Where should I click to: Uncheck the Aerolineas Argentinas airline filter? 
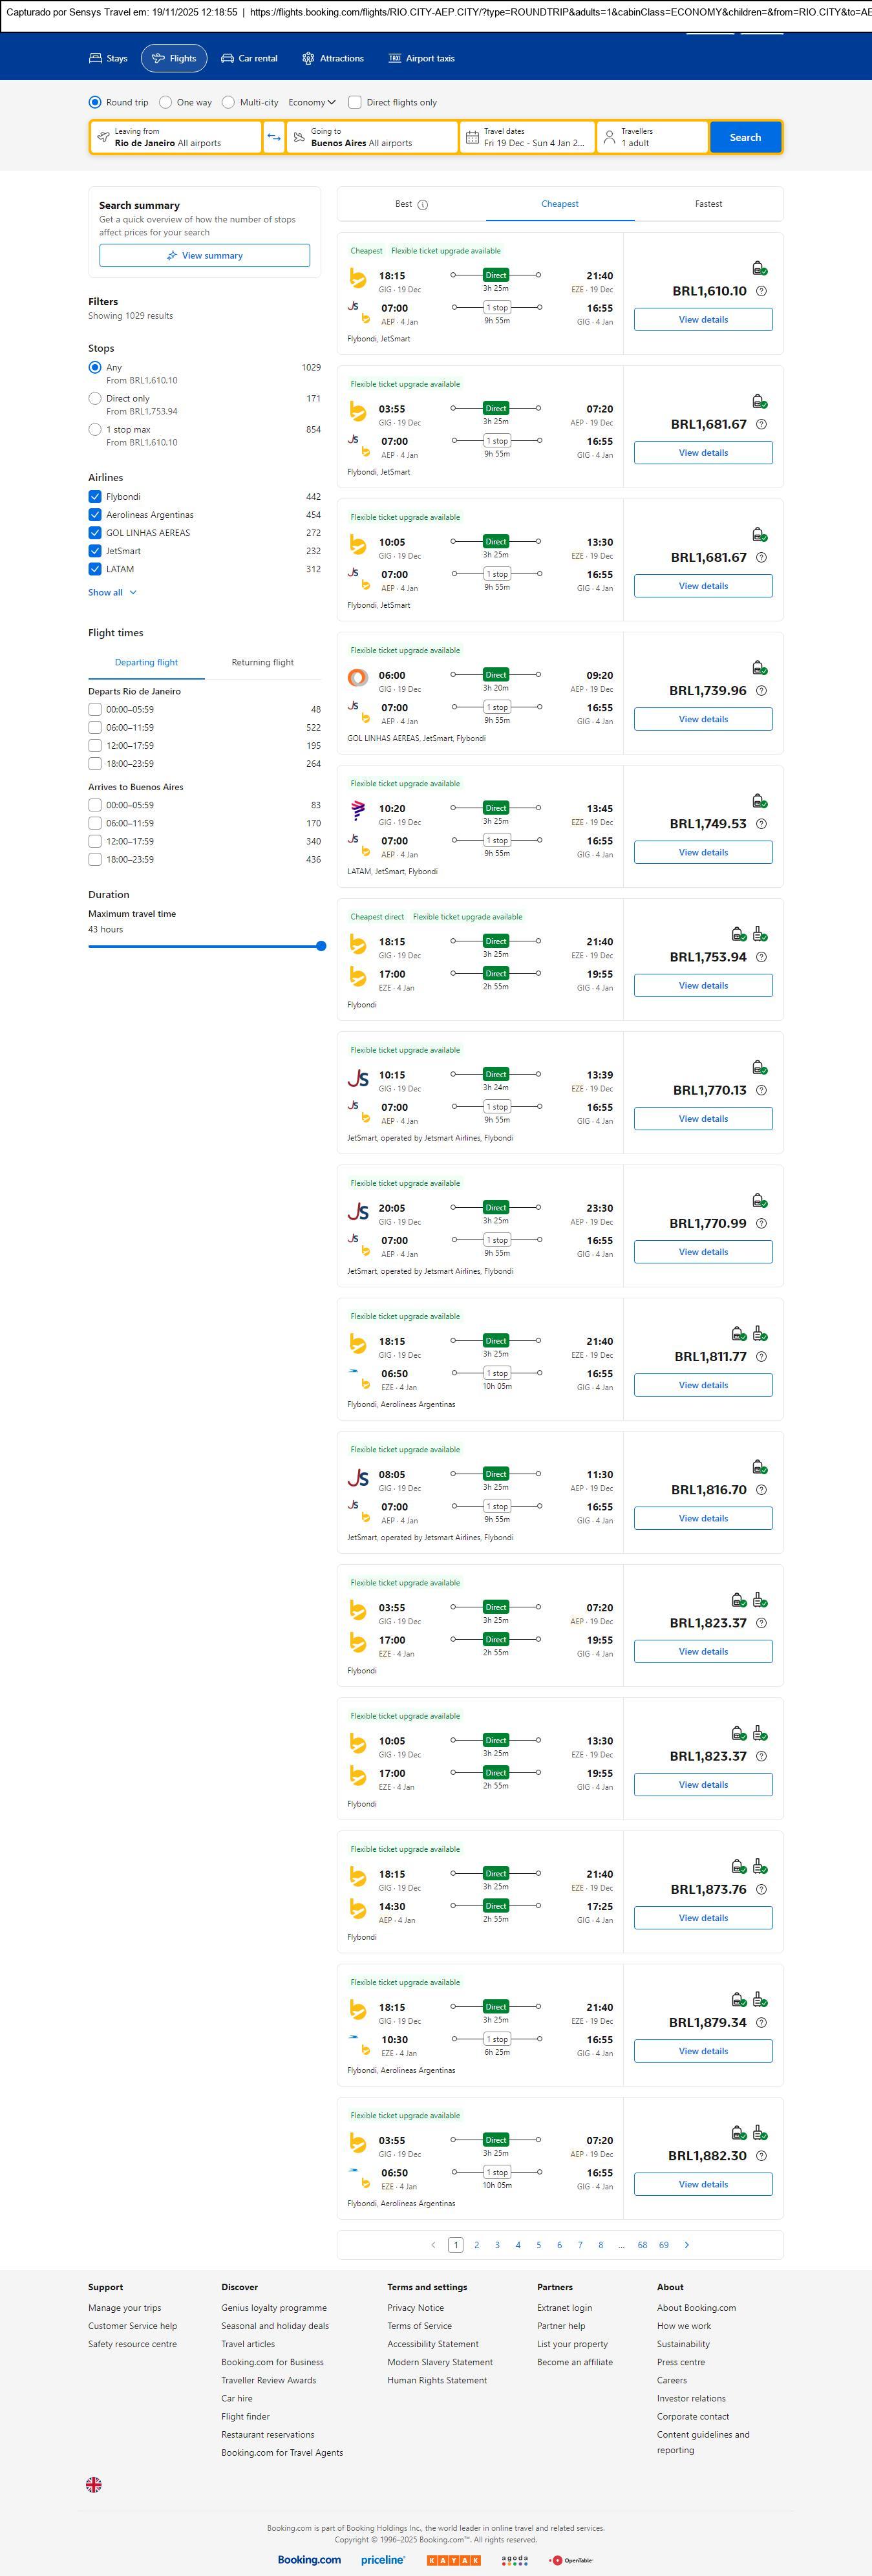(95, 515)
